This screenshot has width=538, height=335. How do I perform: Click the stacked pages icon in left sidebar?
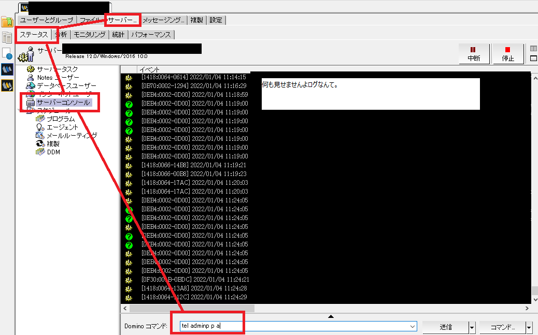pos(7,38)
